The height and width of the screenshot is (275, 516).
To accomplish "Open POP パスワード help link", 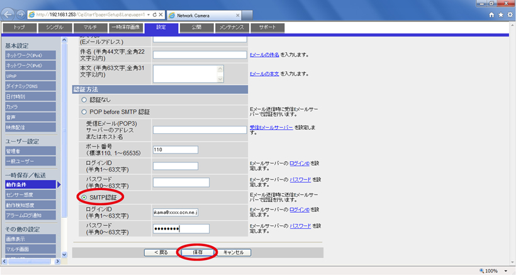I will coord(300,179).
